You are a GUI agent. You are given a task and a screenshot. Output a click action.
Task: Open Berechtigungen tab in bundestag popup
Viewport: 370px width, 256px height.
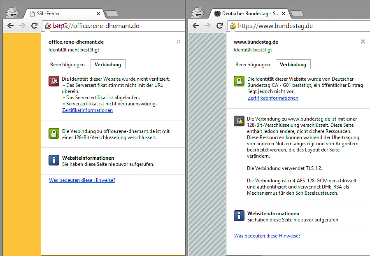coord(253,65)
